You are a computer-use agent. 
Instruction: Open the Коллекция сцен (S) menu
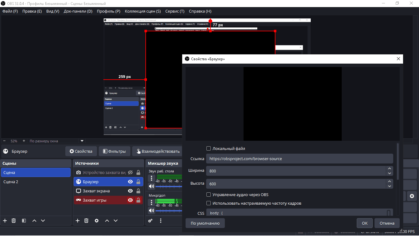click(x=143, y=11)
